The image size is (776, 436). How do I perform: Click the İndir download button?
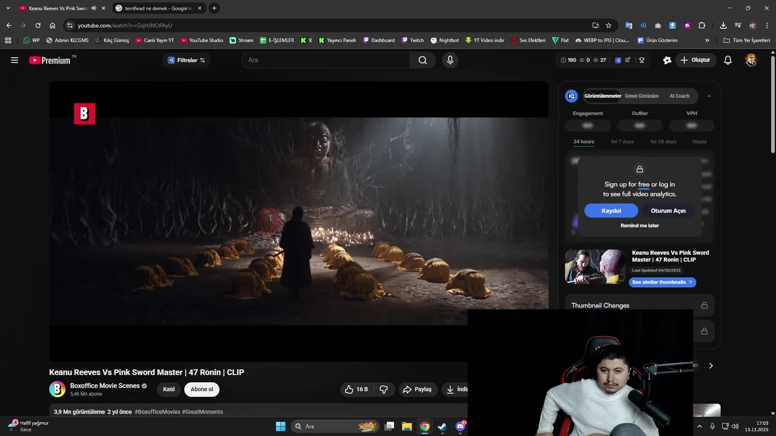[x=456, y=389]
